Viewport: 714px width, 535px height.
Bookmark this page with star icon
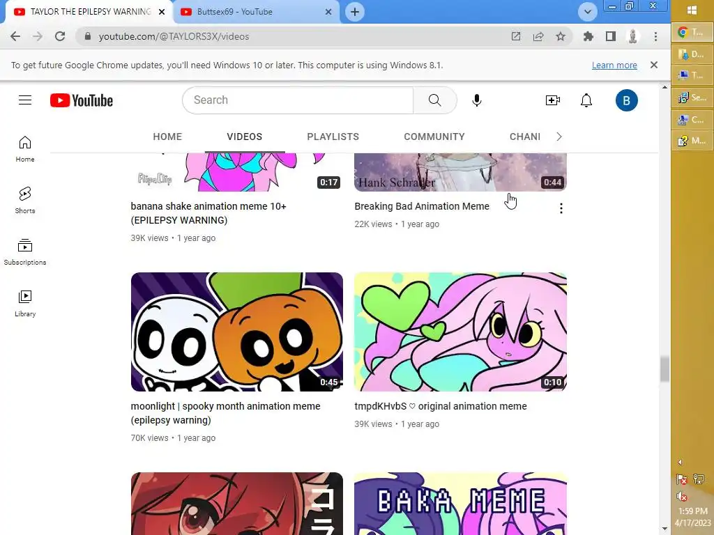pos(561,36)
